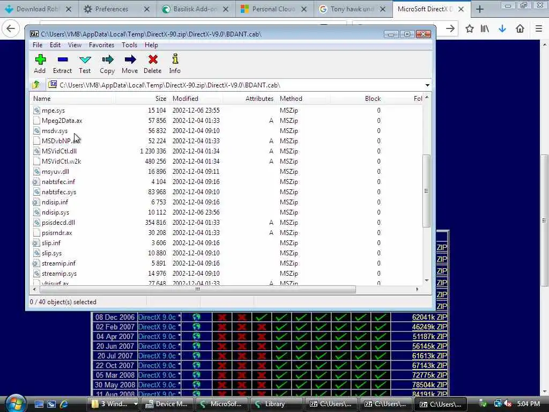Click the globe icon in the 08 Dec 2006 row
The image size is (549, 412).
[x=196, y=317]
